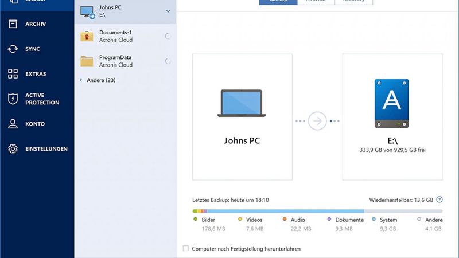Click 'Wiederherstellbar: 13,6 GB' text
The image size is (459, 258).
(x=401, y=200)
